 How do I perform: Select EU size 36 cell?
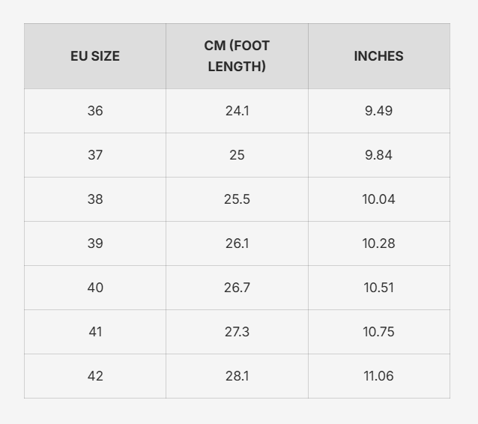pyautogui.click(x=95, y=111)
